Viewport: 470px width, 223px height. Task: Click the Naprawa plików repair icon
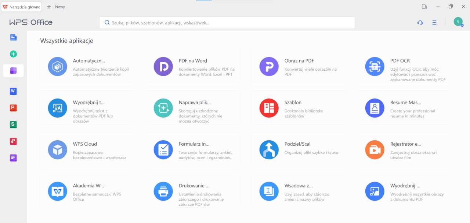163,108
